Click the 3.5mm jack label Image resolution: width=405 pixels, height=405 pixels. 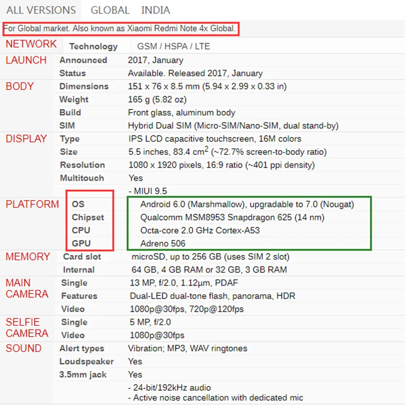click(83, 375)
